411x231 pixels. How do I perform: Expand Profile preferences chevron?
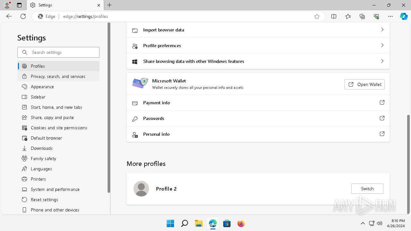(x=382, y=45)
